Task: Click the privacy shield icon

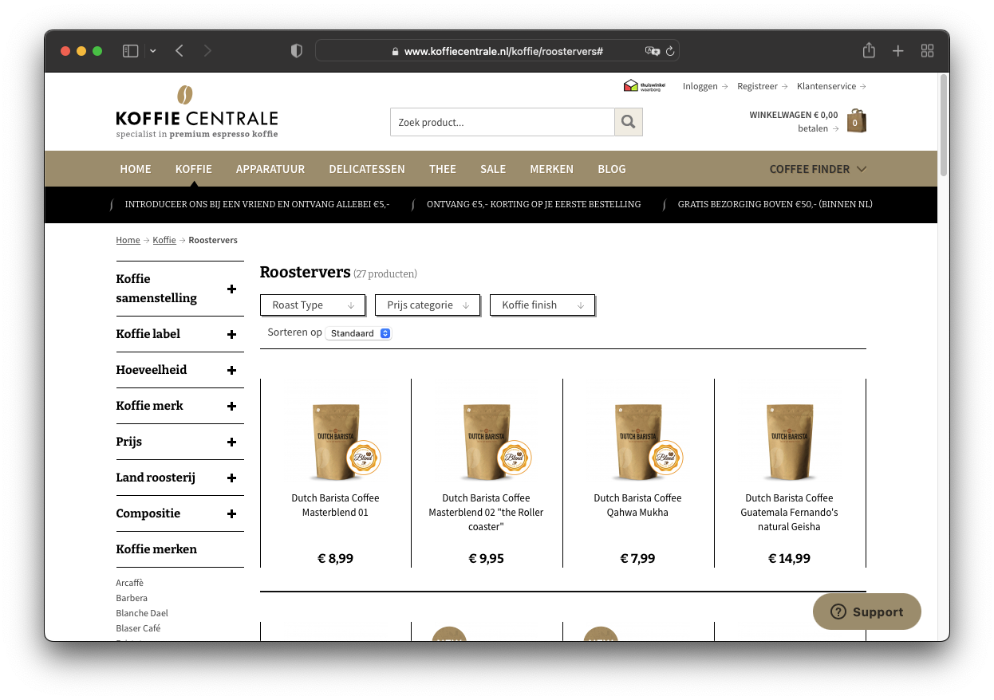Action: 297,51
